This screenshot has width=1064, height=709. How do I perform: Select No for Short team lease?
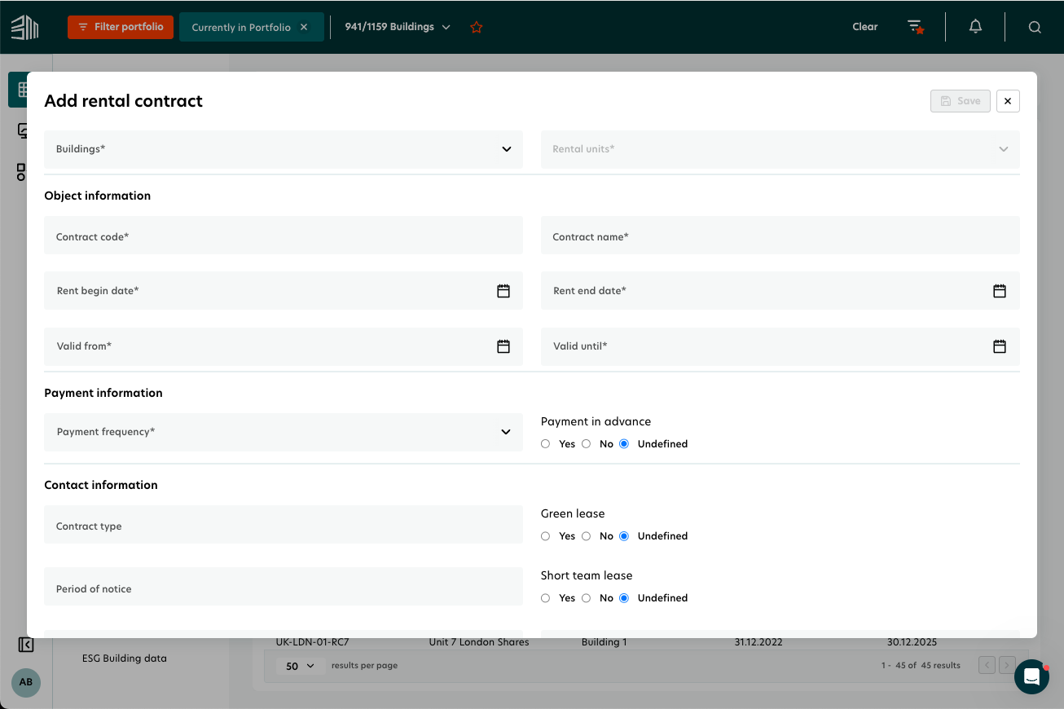click(x=586, y=598)
